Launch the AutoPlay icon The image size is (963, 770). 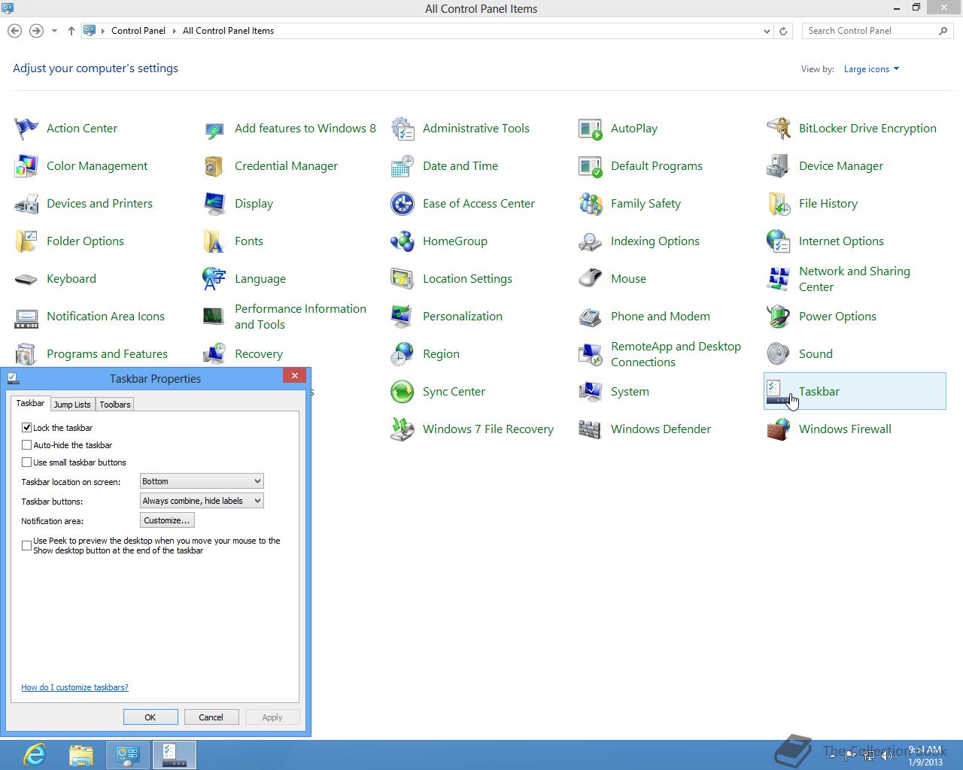tap(591, 129)
